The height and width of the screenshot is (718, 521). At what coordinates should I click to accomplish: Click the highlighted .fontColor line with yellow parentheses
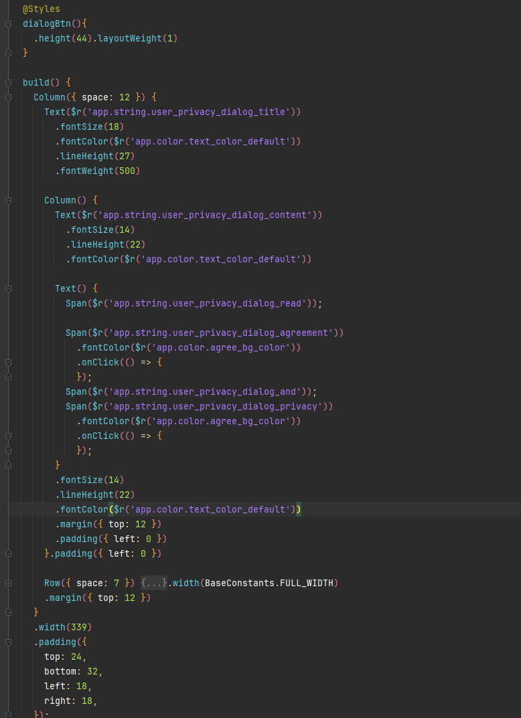(x=178, y=509)
